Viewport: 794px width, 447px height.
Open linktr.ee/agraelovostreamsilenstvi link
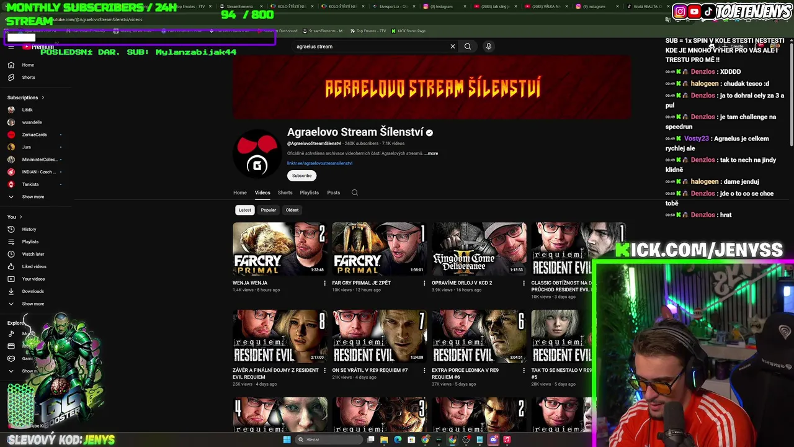[x=319, y=163]
